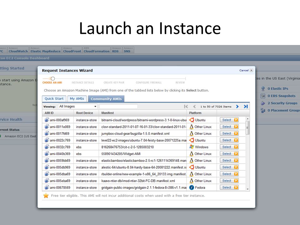Click the AMI list scrollbar thumb
This screenshot has width=300, height=225.
[247, 127]
